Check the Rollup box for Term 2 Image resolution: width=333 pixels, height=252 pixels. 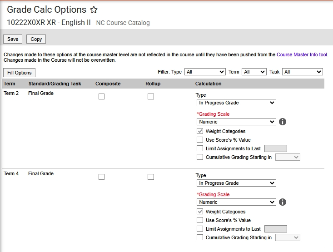(151, 96)
